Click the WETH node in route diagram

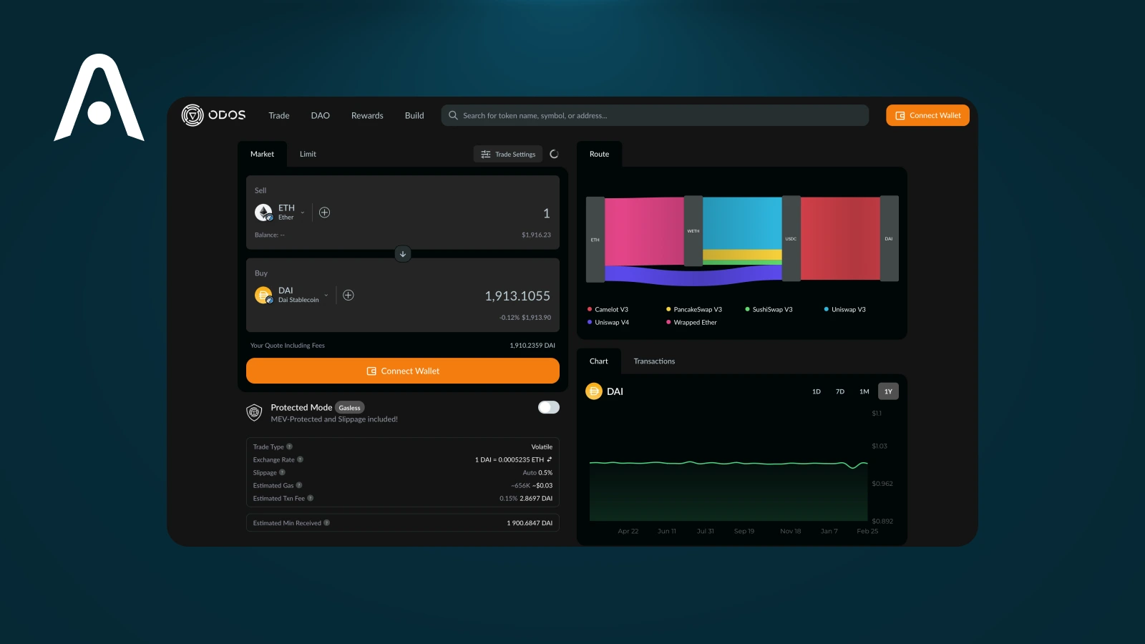pos(693,231)
